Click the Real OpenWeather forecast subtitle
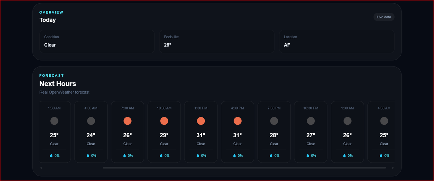Image resolution: width=434 pixels, height=181 pixels. [x=64, y=92]
